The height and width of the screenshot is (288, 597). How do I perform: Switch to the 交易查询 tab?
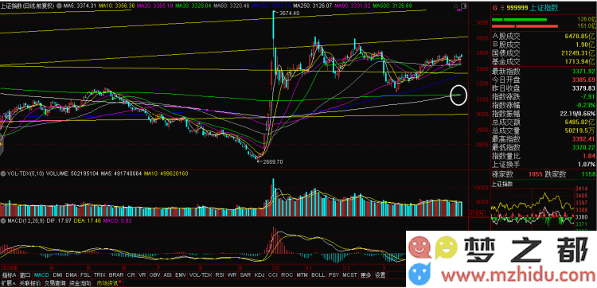pyautogui.click(x=55, y=283)
